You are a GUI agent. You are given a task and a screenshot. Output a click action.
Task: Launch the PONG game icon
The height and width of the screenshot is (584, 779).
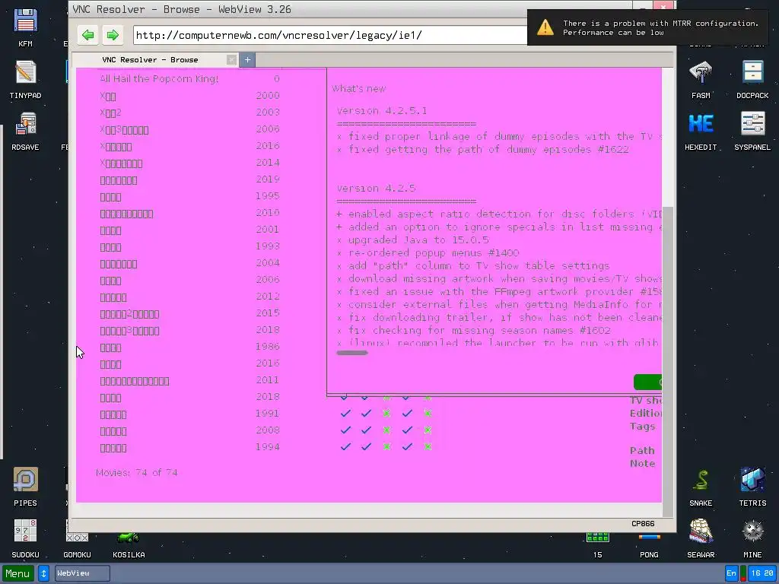click(649, 544)
